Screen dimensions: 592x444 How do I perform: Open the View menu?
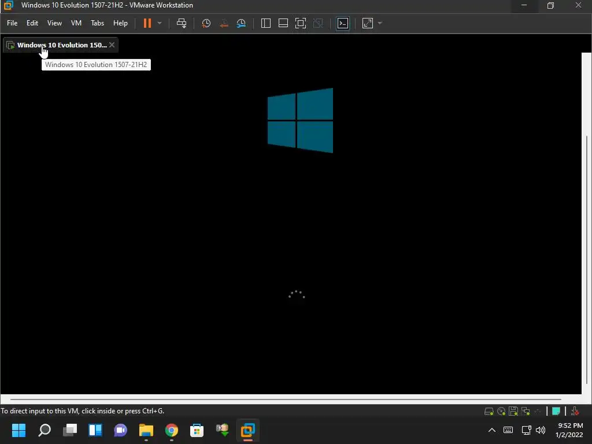coord(54,23)
